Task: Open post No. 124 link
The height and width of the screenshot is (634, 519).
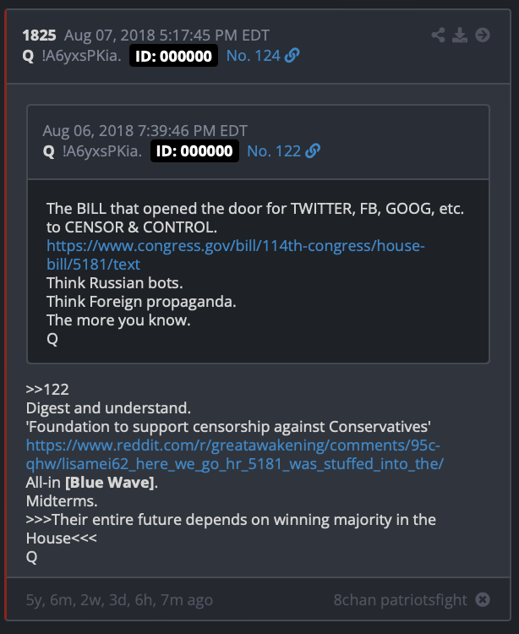Action: (254, 56)
